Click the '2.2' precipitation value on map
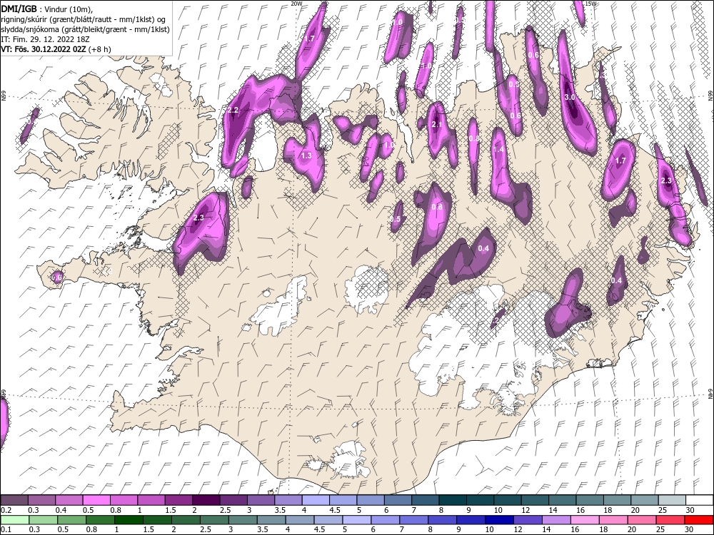714x535 pixels. (x=233, y=110)
